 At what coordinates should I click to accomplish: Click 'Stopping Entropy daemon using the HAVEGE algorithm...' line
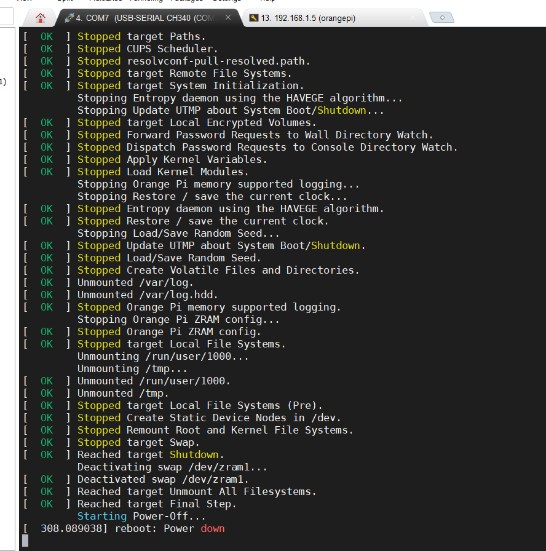pyautogui.click(x=240, y=98)
